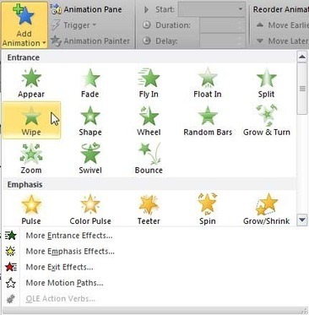Apply the Fly In animation

(149, 83)
